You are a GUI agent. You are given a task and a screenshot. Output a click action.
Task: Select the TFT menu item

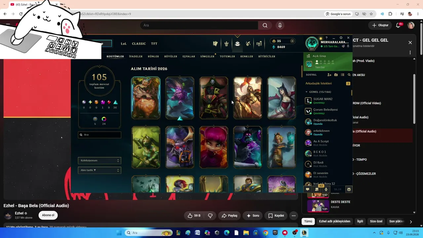[154, 44]
